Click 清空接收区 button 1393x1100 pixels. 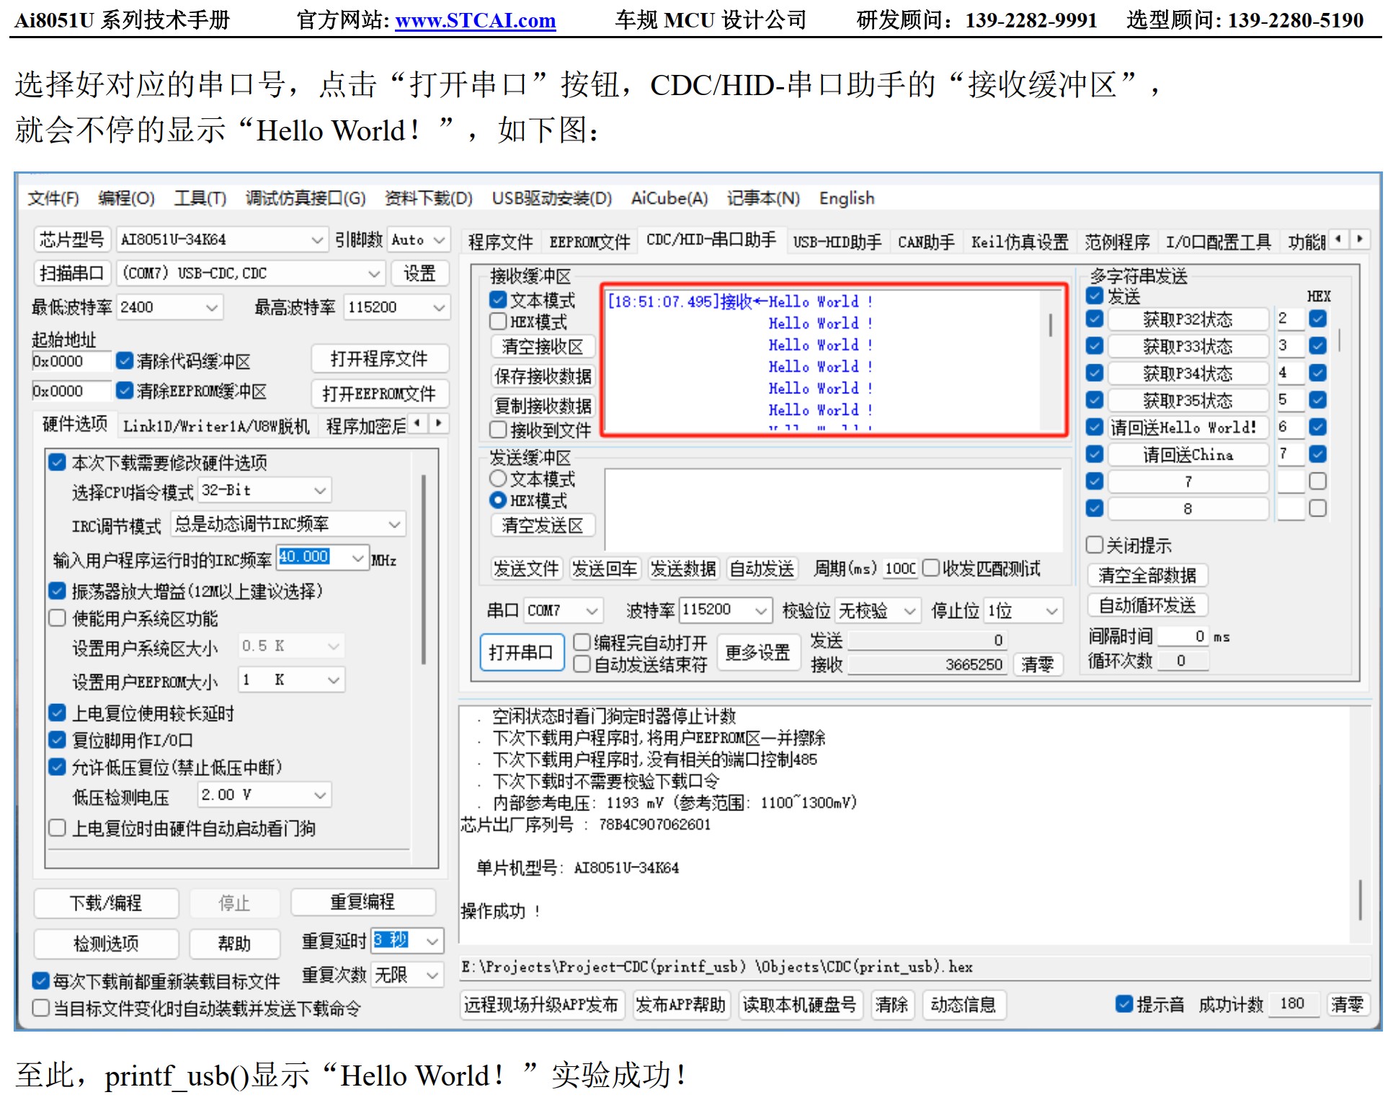point(542,346)
